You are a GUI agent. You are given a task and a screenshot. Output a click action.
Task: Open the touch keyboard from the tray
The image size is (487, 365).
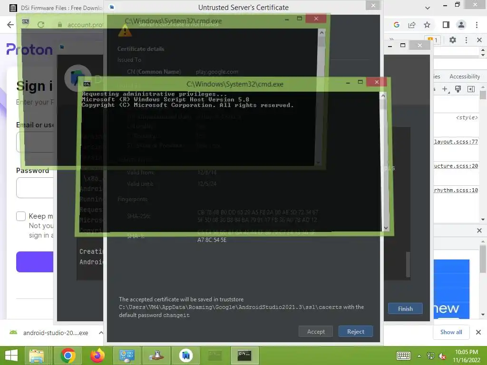(x=403, y=355)
